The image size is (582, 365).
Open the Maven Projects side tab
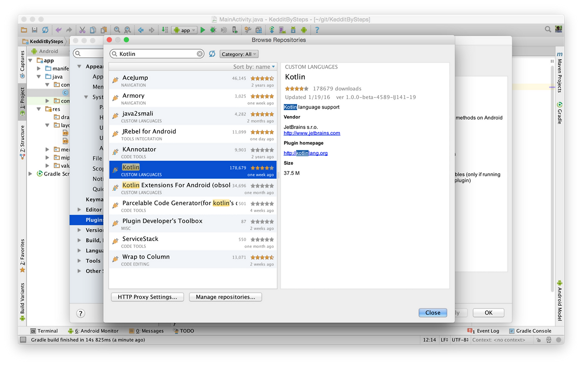point(560,72)
